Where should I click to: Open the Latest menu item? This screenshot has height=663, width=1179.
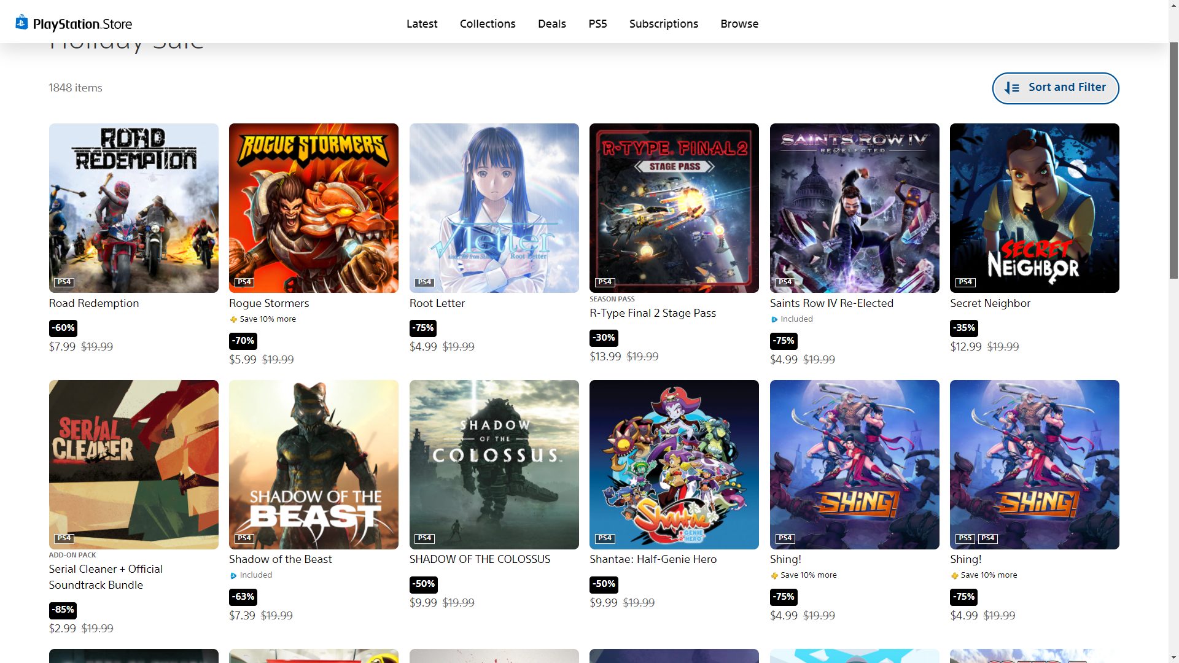pyautogui.click(x=422, y=24)
